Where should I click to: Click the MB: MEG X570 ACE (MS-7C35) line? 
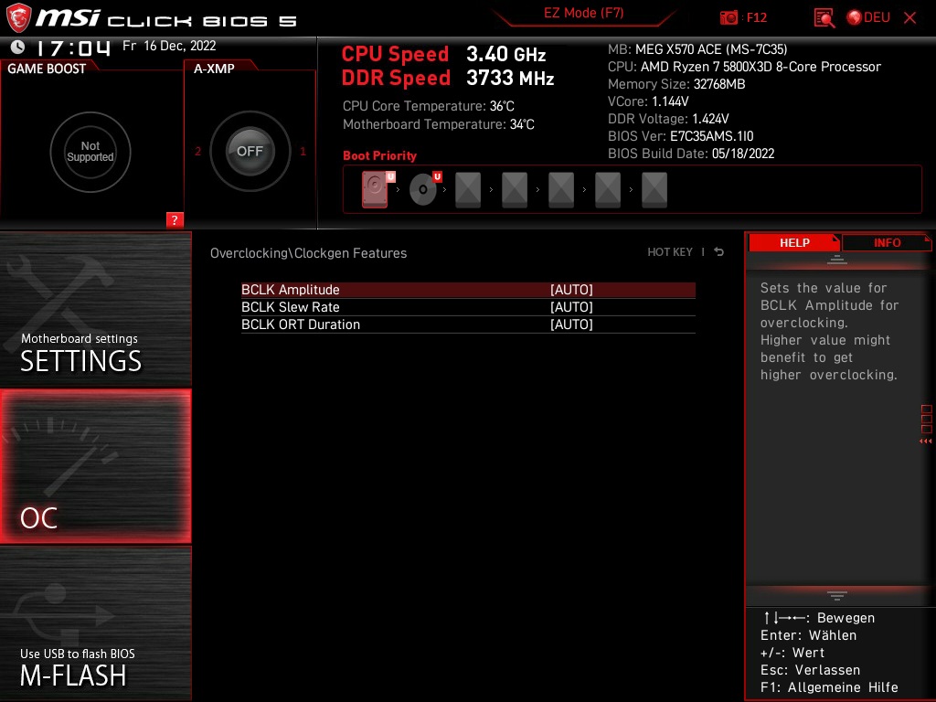point(697,49)
